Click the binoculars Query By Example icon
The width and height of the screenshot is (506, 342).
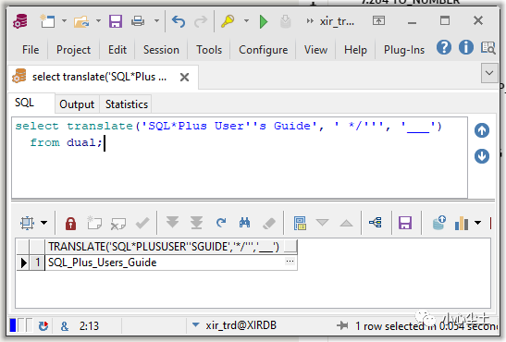tap(244, 223)
